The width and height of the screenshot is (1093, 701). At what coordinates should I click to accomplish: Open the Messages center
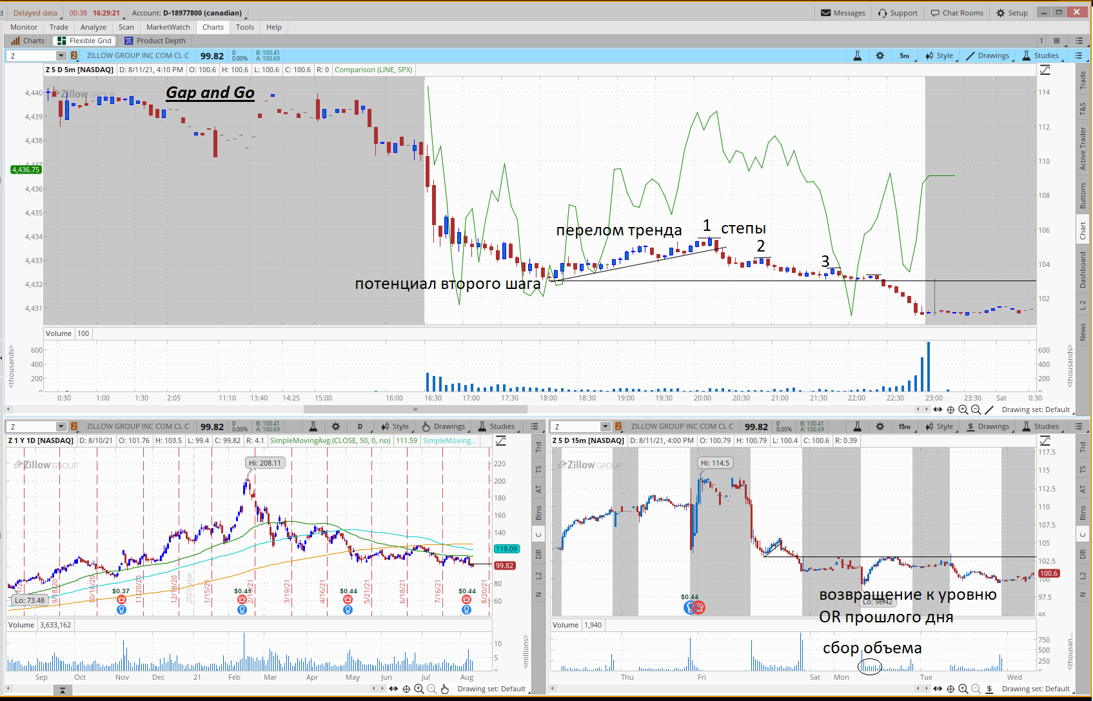[x=843, y=13]
